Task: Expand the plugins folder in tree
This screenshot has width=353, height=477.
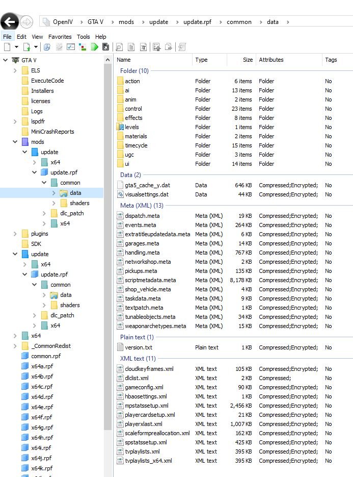Action: [15, 234]
